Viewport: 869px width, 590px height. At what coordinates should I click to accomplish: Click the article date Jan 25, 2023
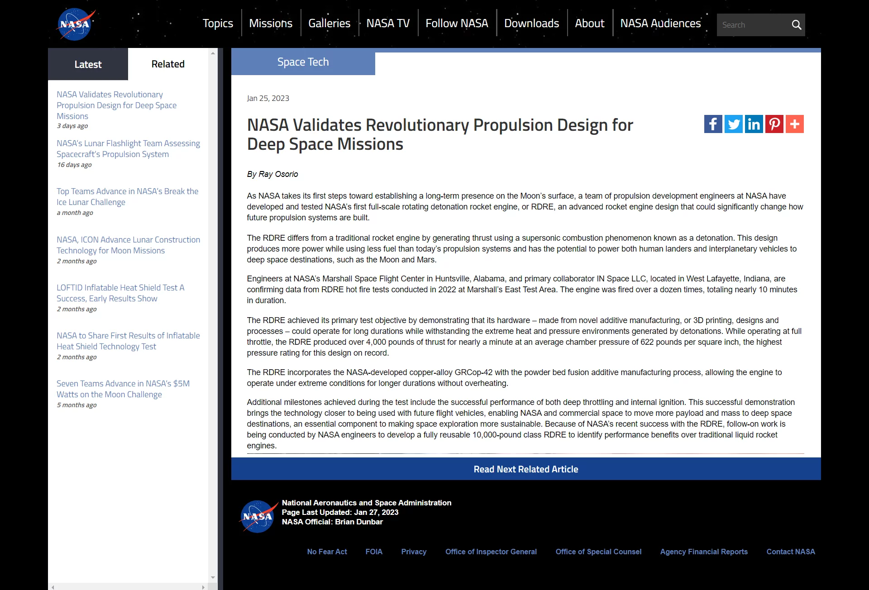pyautogui.click(x=268, y=98)
